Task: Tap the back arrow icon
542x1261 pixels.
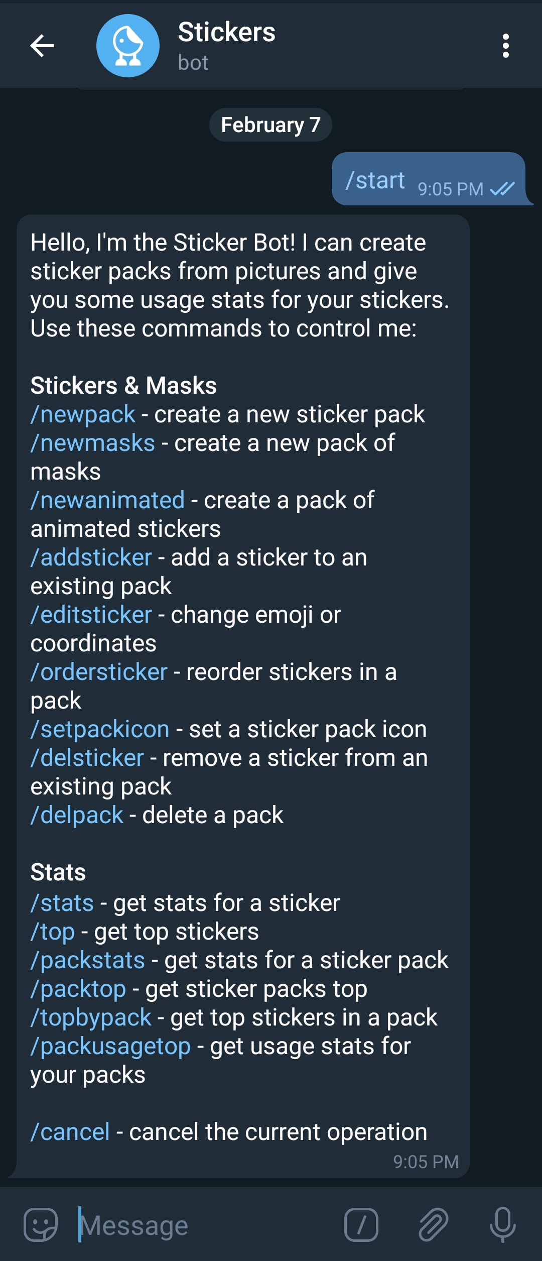Action: coord(42,46)
